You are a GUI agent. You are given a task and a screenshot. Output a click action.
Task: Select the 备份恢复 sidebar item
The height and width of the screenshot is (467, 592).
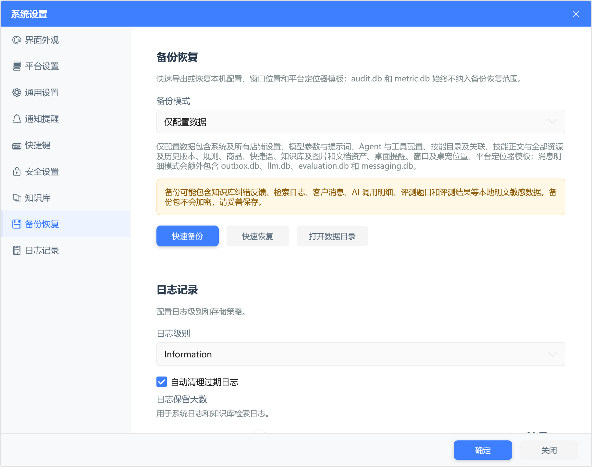tap(65, 224)
